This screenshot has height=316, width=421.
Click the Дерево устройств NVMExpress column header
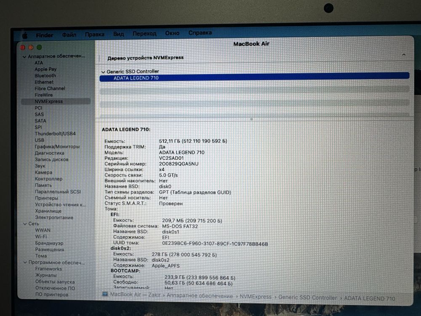pos(145,58)
